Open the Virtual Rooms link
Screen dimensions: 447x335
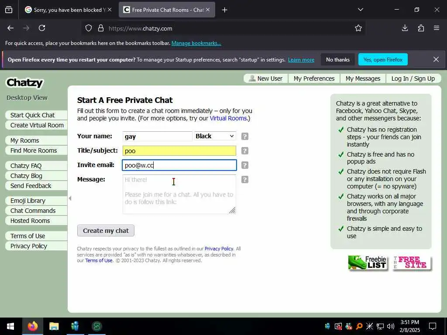(228, 118)
